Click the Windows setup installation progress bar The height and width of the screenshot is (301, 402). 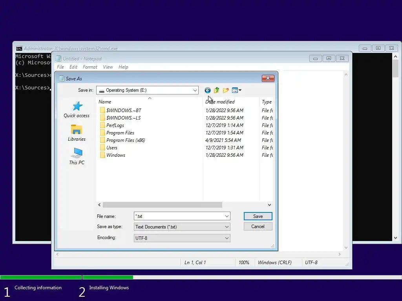[x=201, y=277]
